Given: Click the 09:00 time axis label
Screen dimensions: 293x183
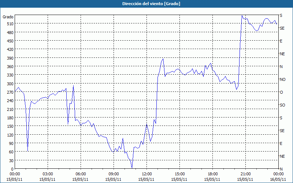Looking at the screenshot, I should (114, 174).
